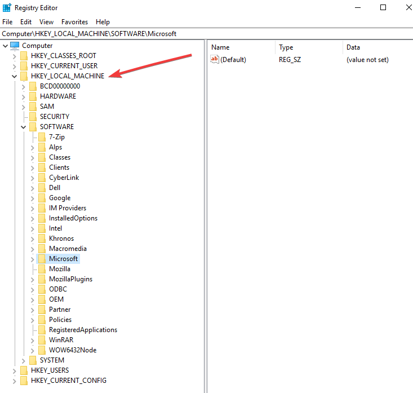Image resolution: width=413 pixels, height=393 pixels.
Task: Select the Classes key
Action: (x=60, y=157)
